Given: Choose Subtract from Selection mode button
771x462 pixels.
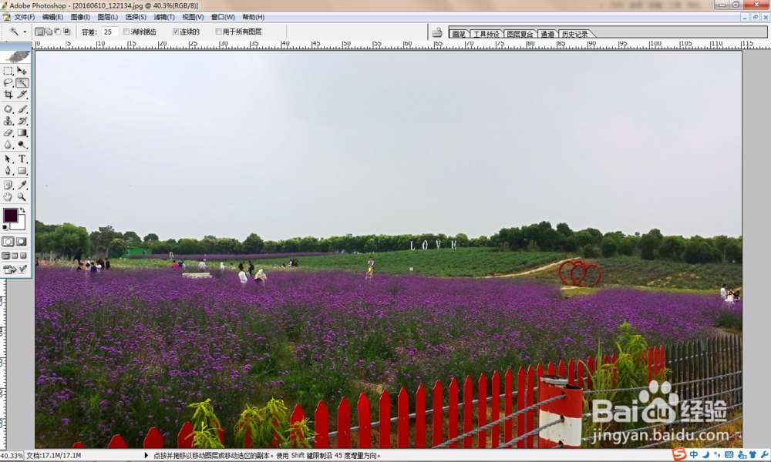Looking at the screenshot, I should [58, 32].
